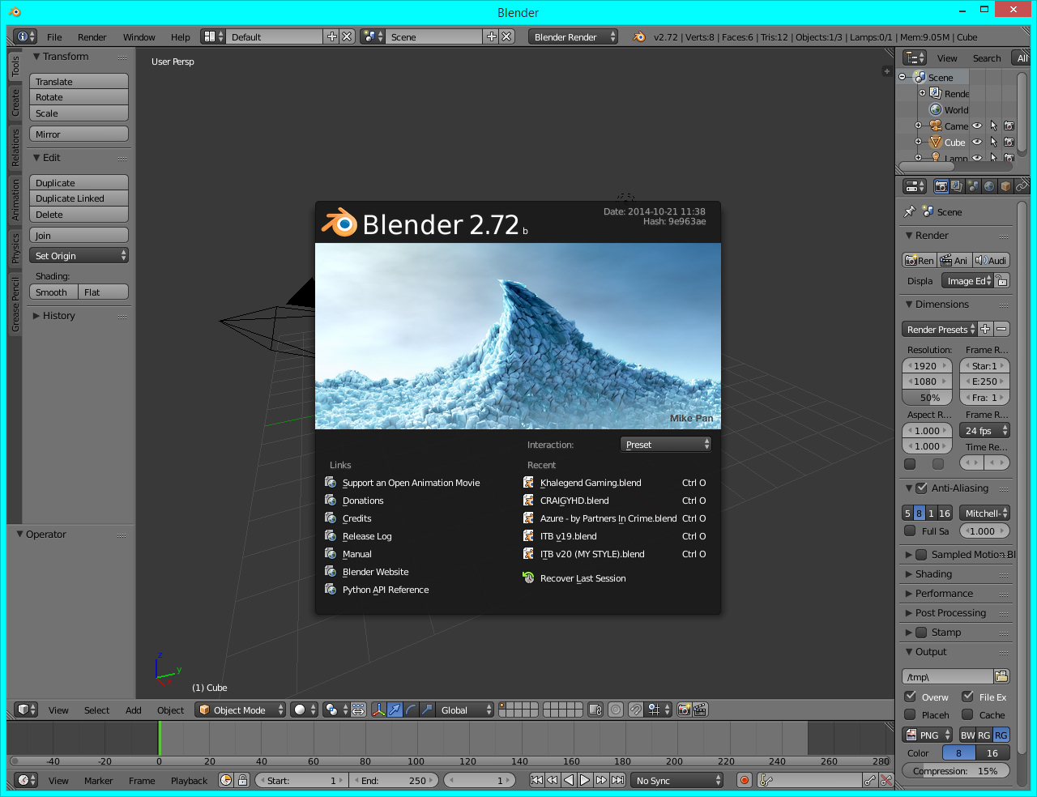The width and height of the screenshot is (1037, 797).
Task: Click the Duplicate Linked button
Action: pyautogui.click(x=79, y=198)
